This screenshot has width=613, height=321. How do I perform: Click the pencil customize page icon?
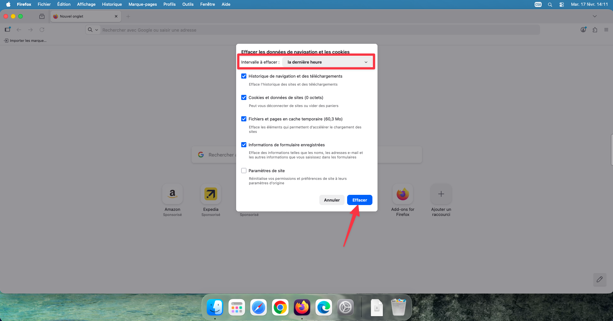point(600,279)
